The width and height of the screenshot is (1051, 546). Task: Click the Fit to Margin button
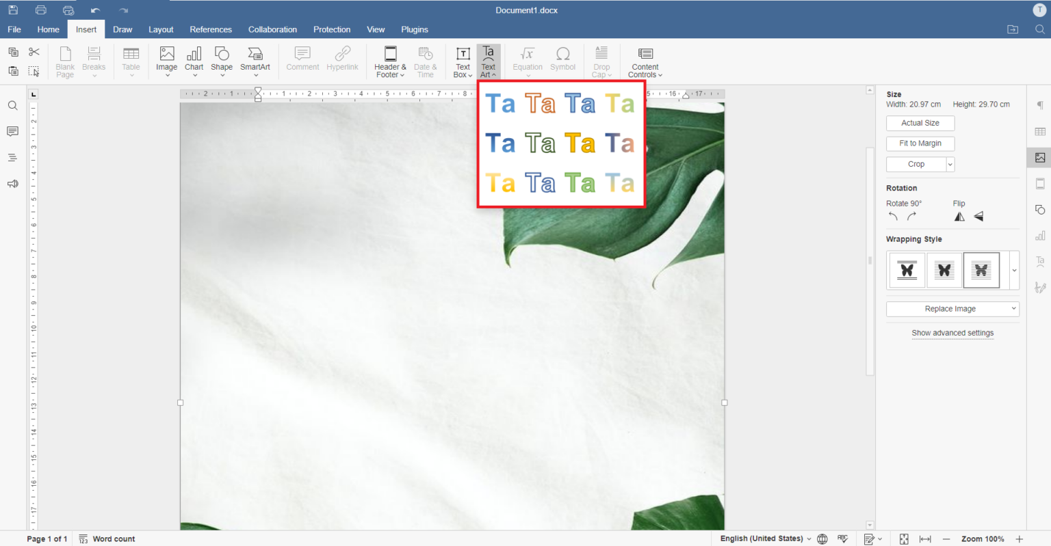pyautogui.click(x=920, y=144)
